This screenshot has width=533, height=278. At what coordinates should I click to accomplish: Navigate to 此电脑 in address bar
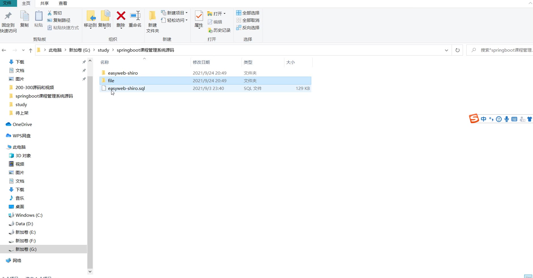55,50
